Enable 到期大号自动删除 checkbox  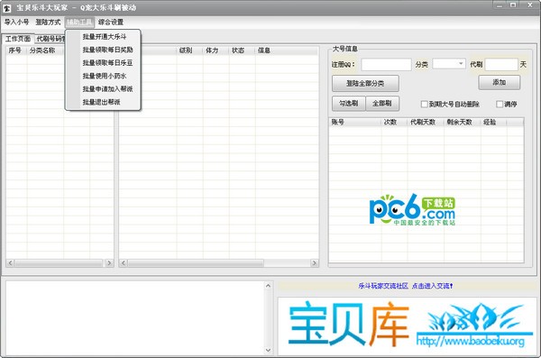425,104
